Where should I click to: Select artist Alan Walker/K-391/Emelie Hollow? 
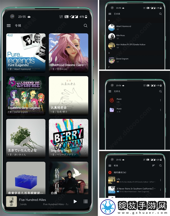click(x=135, y=46)
